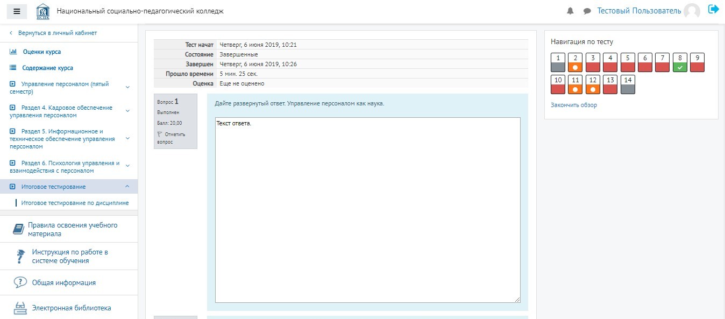This screenshot has width=725, height=319.
Task: Open messages chat bubble icon
Action: click(587, 11)
